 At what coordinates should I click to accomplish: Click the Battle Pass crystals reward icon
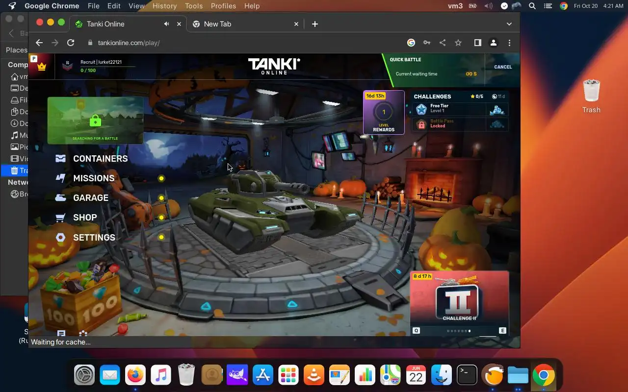(497, 124)
